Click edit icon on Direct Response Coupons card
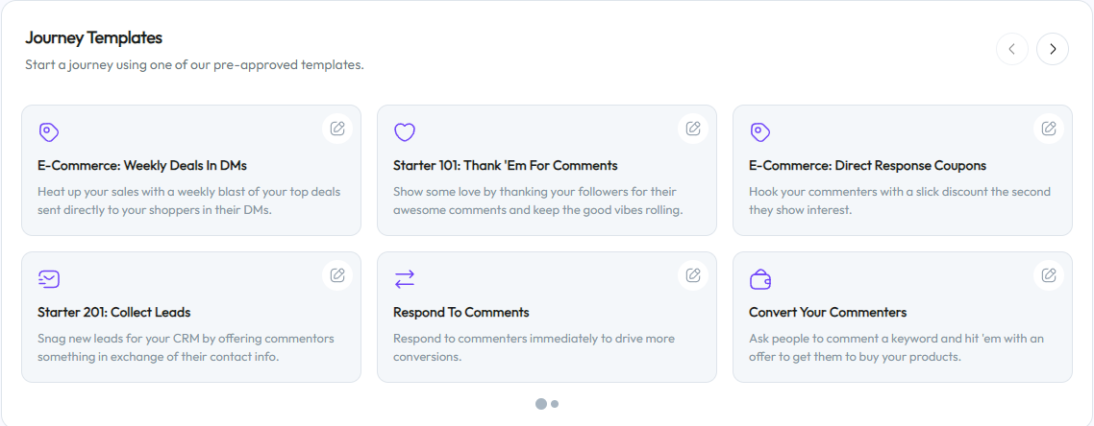Screen dimensions: 1094x426 pos(1049,129)
